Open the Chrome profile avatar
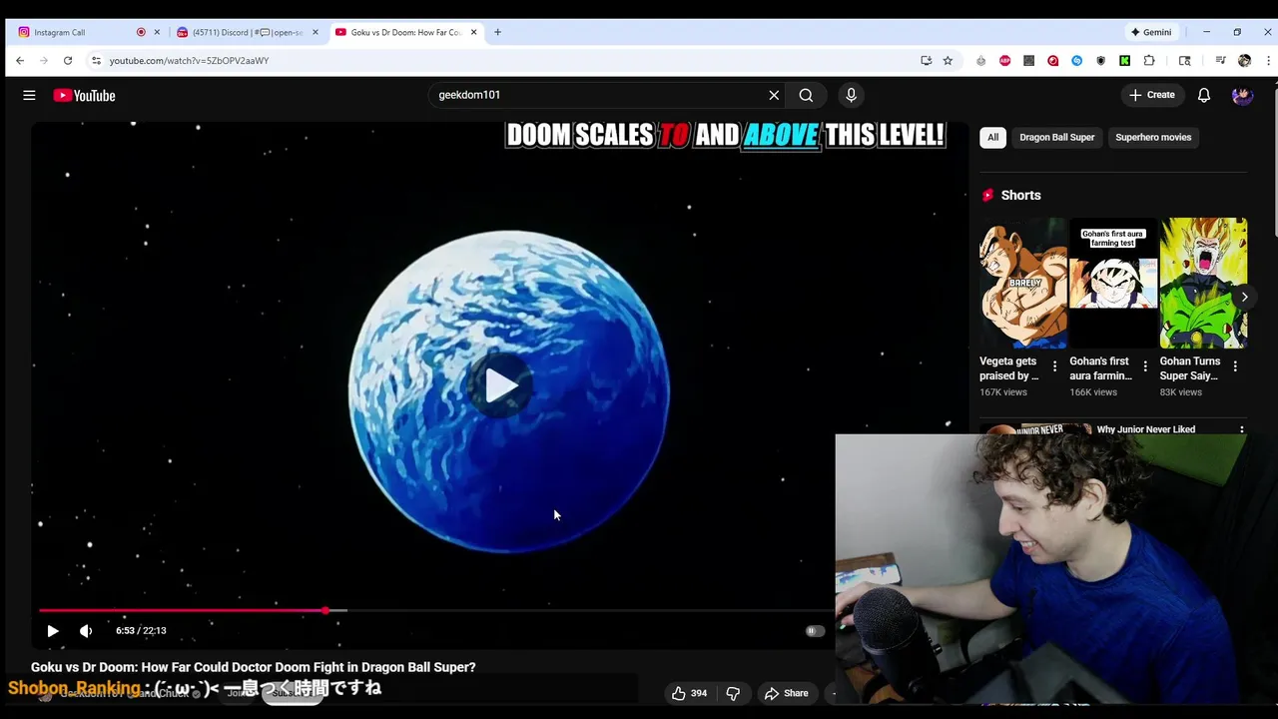 [x=1244, y=61]
